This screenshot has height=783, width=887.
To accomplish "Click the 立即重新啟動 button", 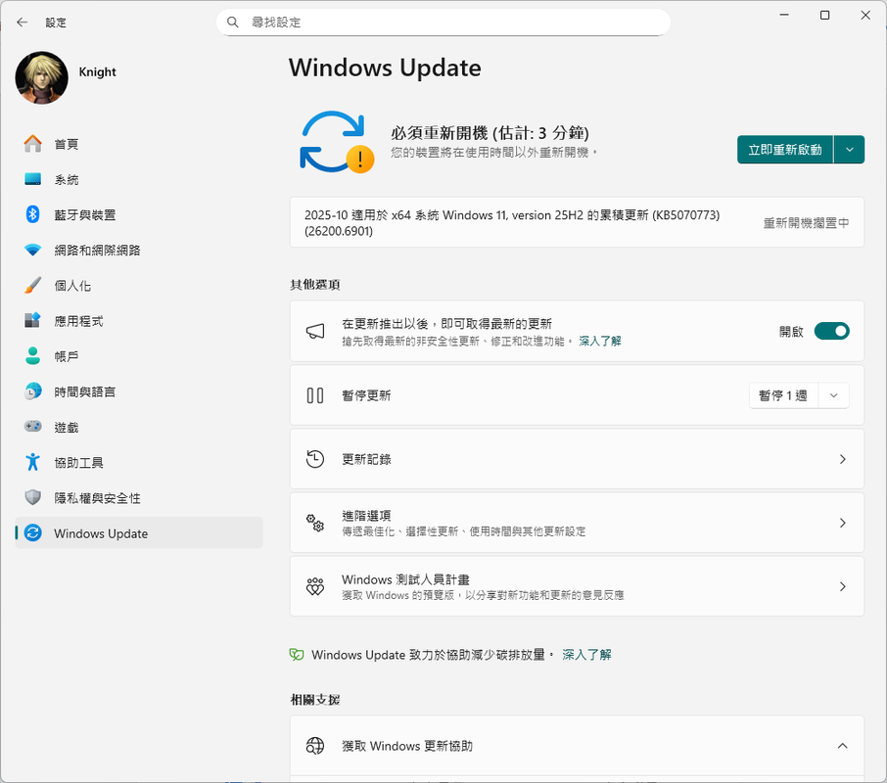I will pyautogui.click(x=785, y=150).
